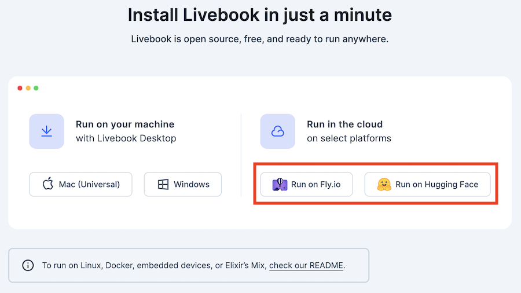The height and width of the screenshot is (293, 521).
Task: Click the cloud icon tile
Action: click(277, 131)
